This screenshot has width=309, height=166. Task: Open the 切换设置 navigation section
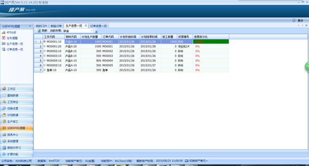pos(17,108)
